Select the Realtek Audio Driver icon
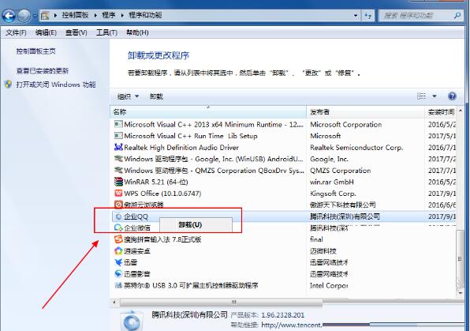Image resolution: width=470 pixels, height=331 pixels. (x=118, y=147)
